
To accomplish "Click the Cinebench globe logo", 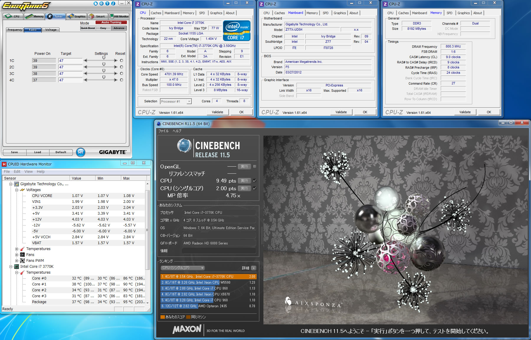I will 184,146.
